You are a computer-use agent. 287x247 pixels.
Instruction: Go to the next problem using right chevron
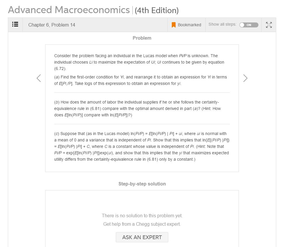click(245, 78)
